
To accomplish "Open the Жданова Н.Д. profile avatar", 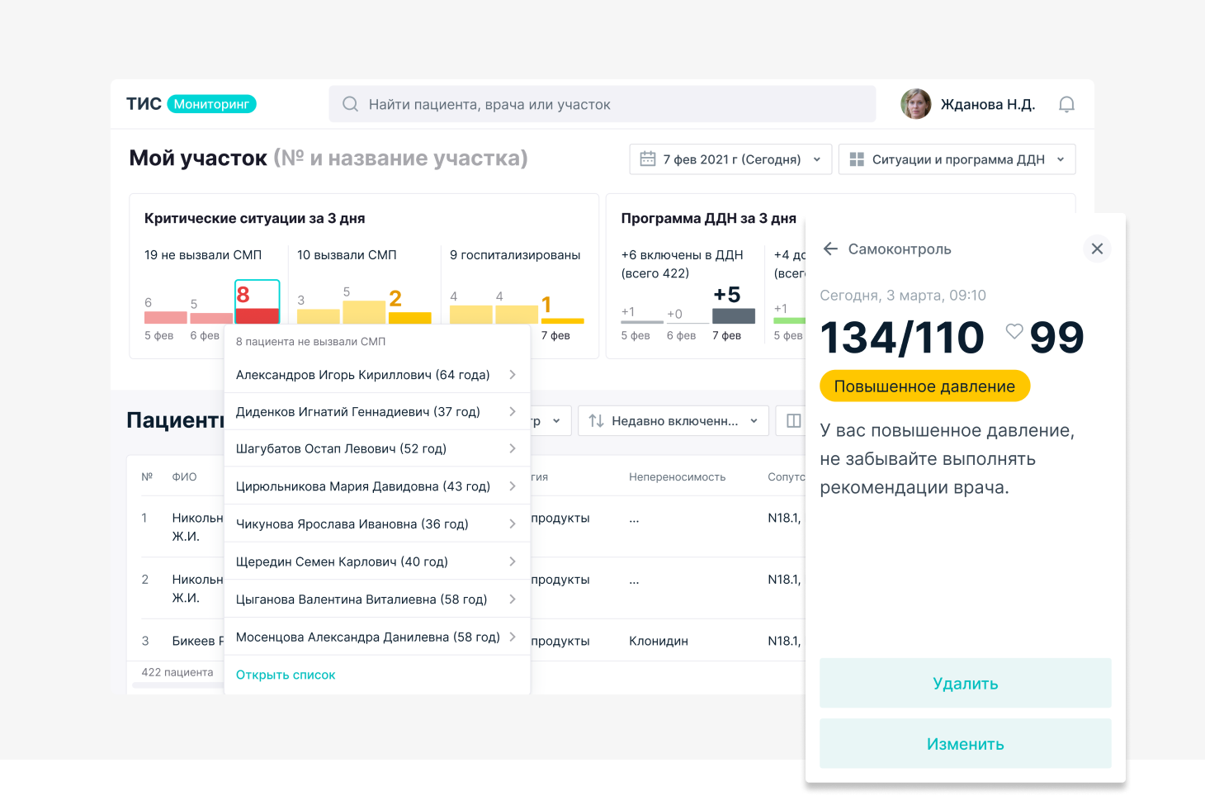I will pos(915,104).
